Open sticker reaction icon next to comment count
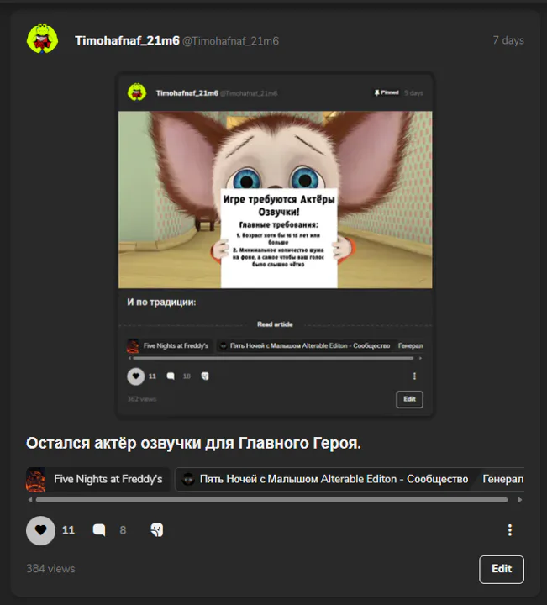The width and height of the screenshot is (547, 605). coord(156,530)
